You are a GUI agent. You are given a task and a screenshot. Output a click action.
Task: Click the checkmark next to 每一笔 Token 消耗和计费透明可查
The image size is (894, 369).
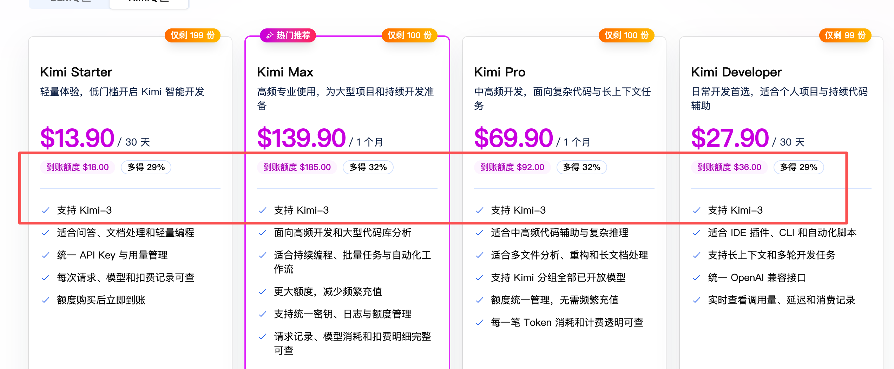[x=480, y=323]
